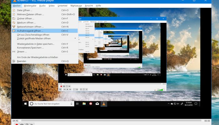219x125 pixels.
Task: Open the Medien menu
Action: [17, 6]
